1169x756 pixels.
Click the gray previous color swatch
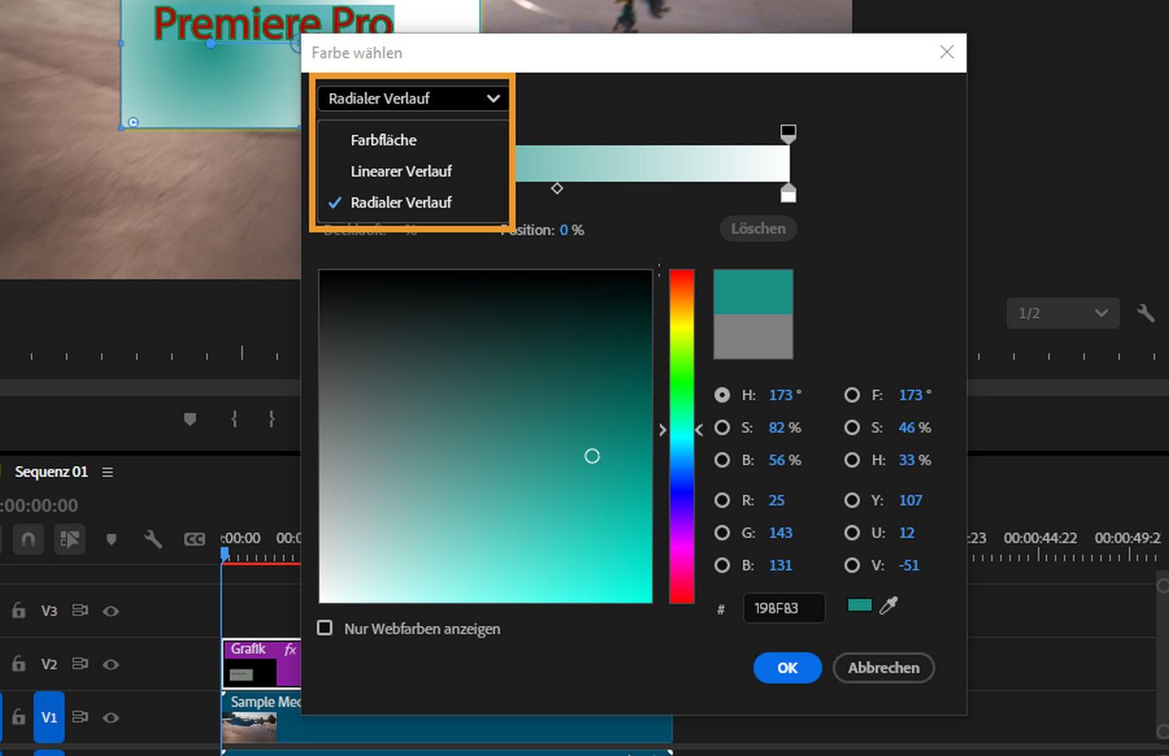(753, 336)
